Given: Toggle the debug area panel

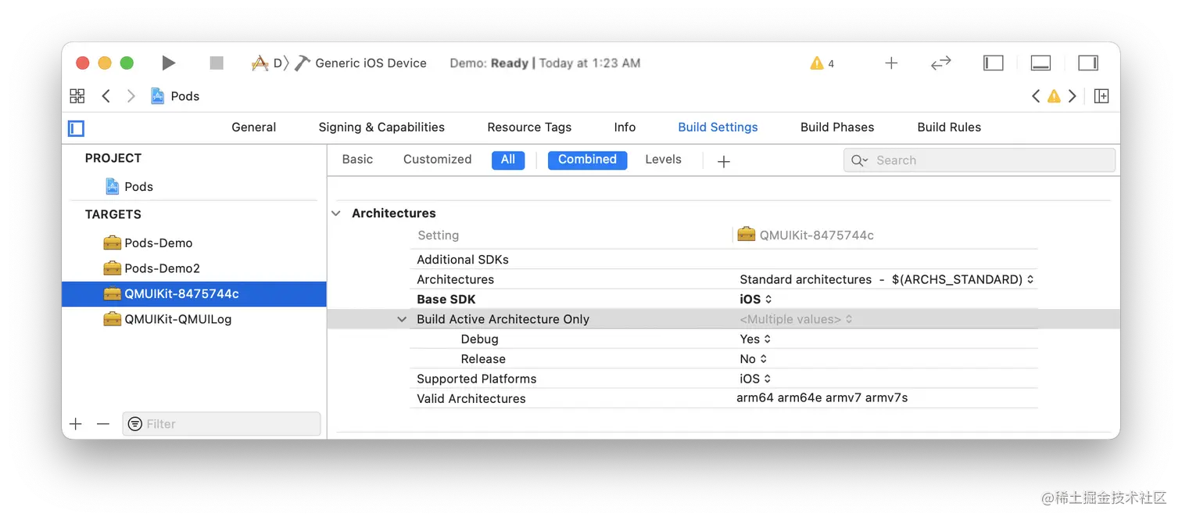Looking at the screenshot, I should [1041, 63].
